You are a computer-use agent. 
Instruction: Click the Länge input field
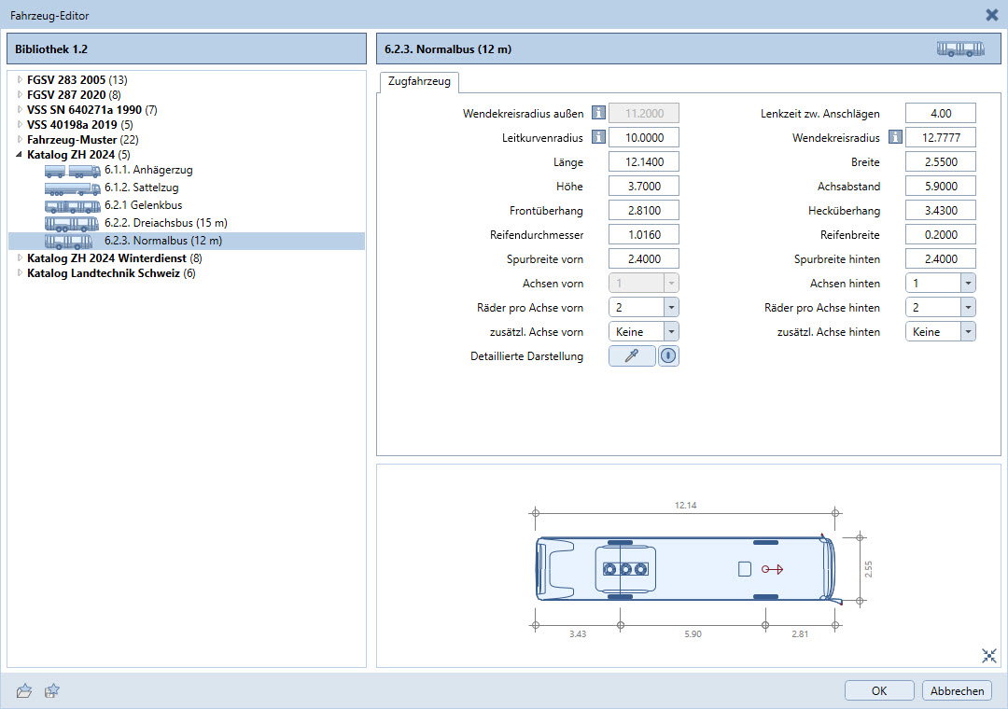coord(643,162)
